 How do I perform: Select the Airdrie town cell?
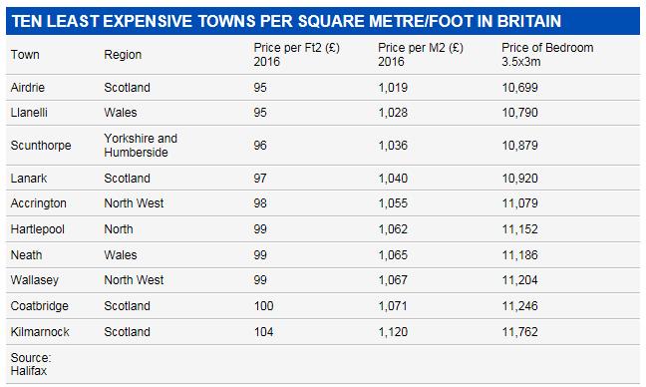coord(28,88)
